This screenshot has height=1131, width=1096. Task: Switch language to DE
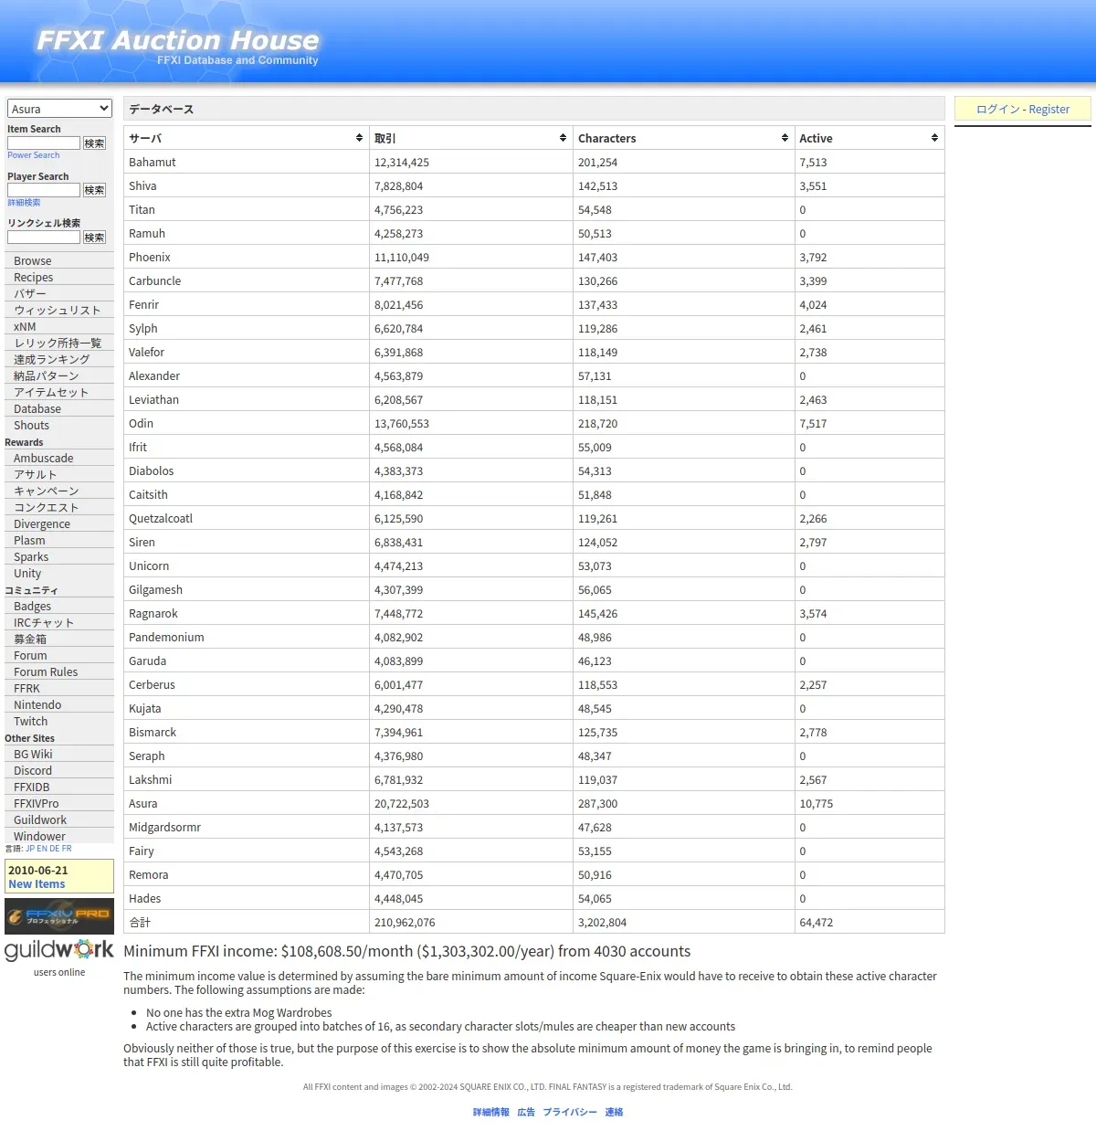pos(54,849)
